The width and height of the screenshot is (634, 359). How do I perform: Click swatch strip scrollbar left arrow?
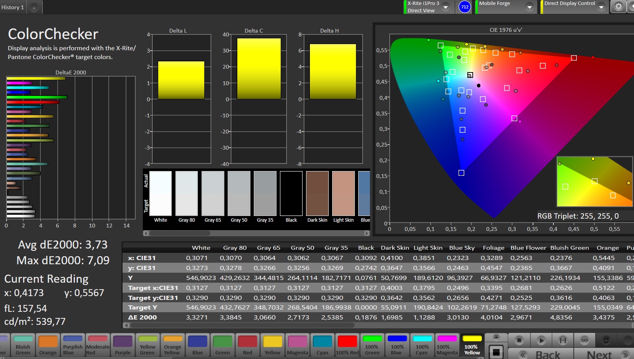point(146,233)
